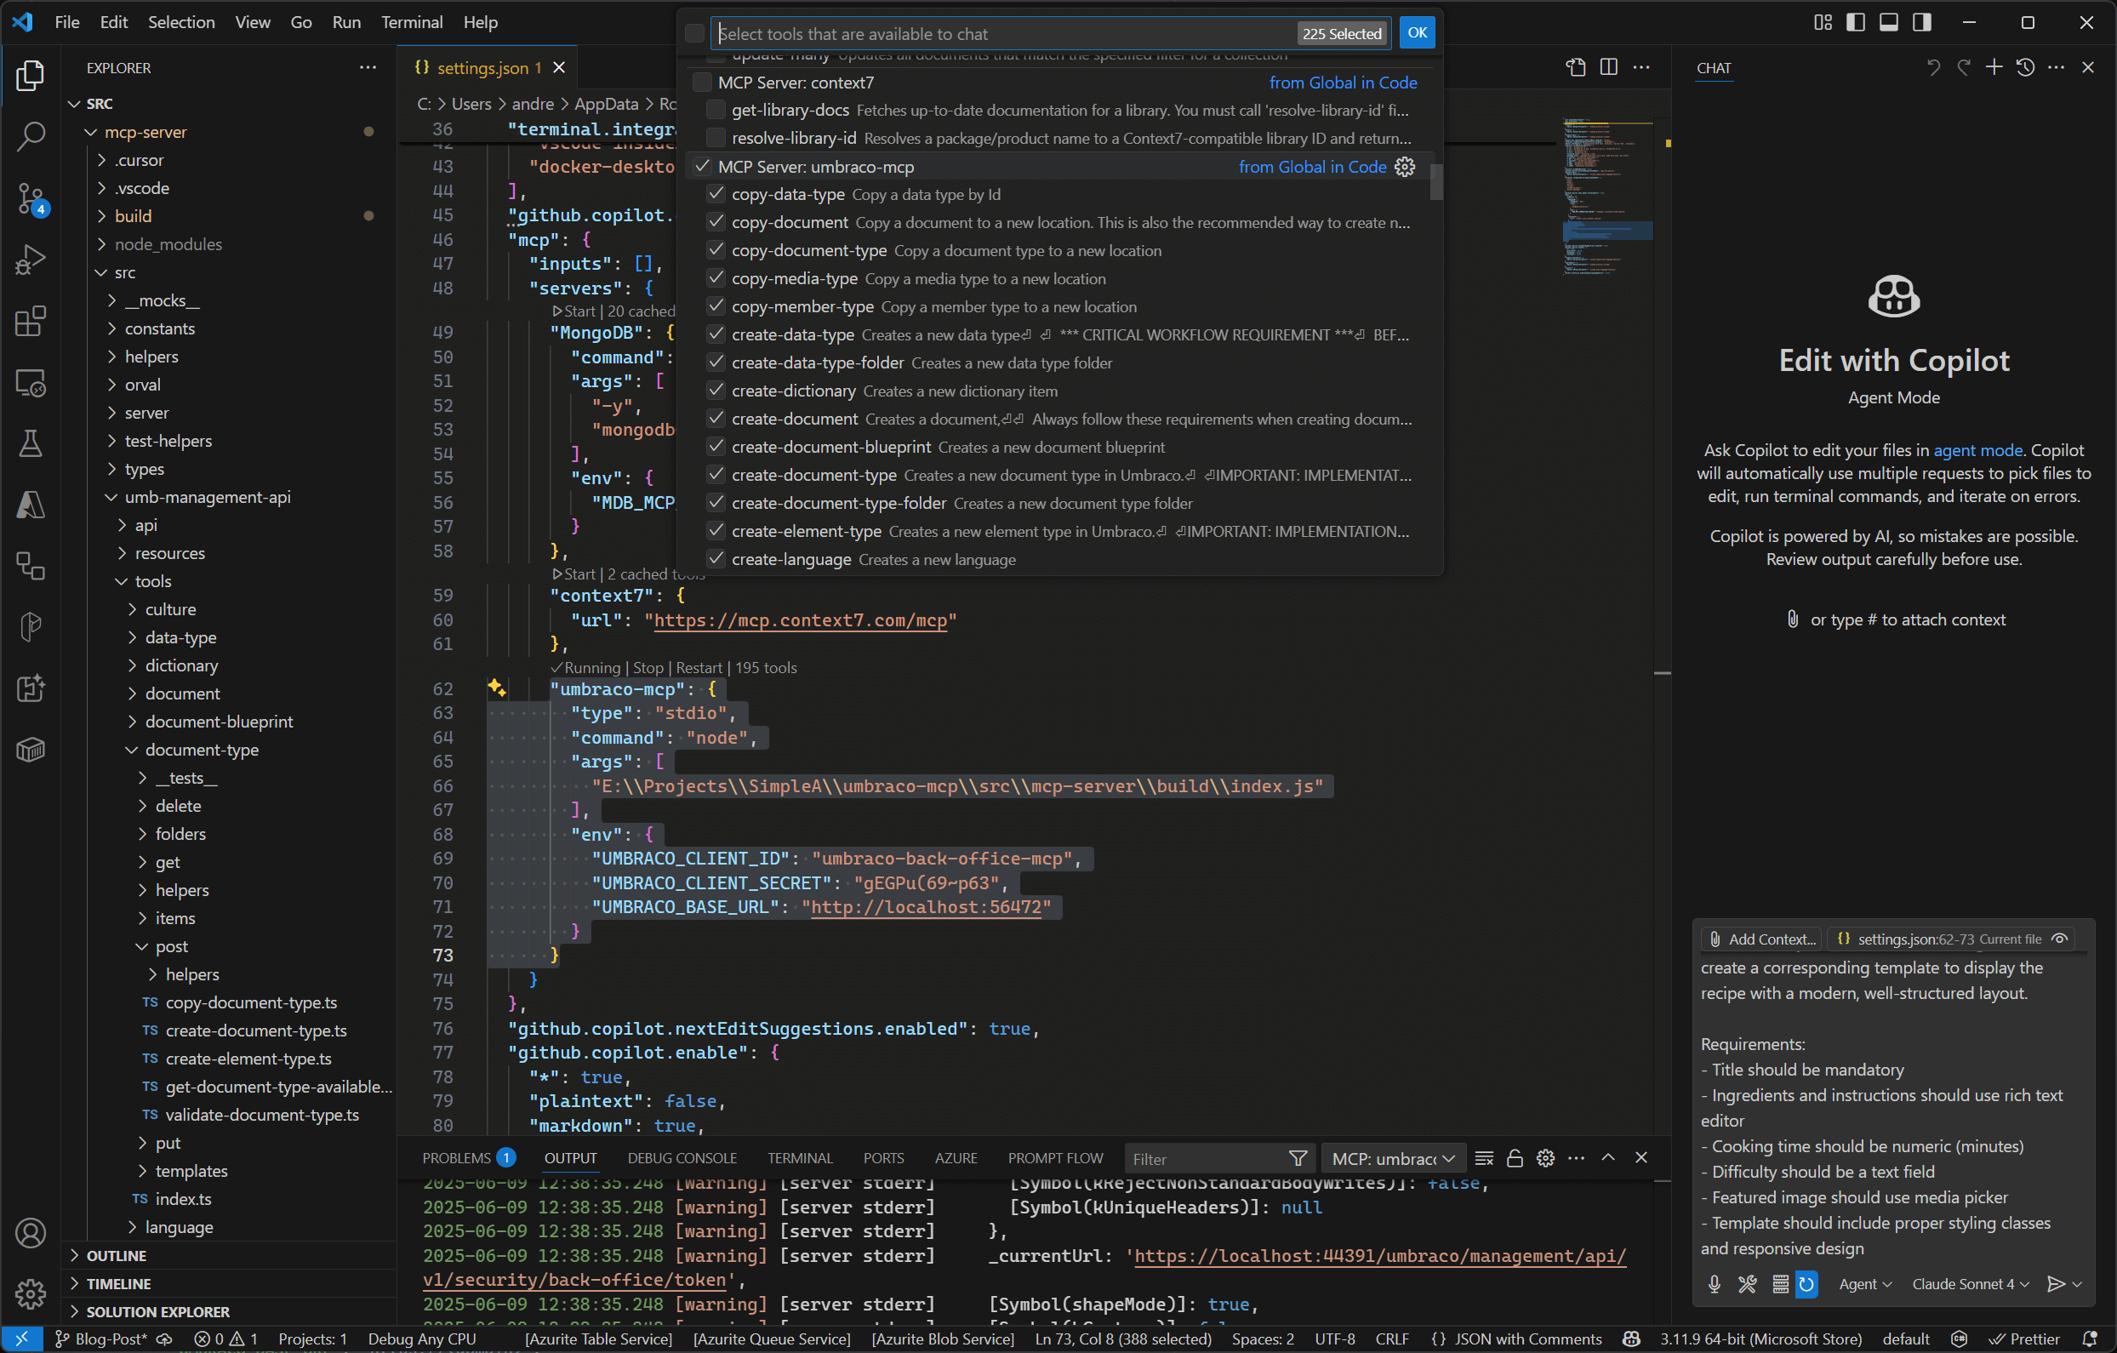Screen dimensions: 2117x1353
Task: Configure umbraco-mcp server gear icon
Action: click(1405, 167)
